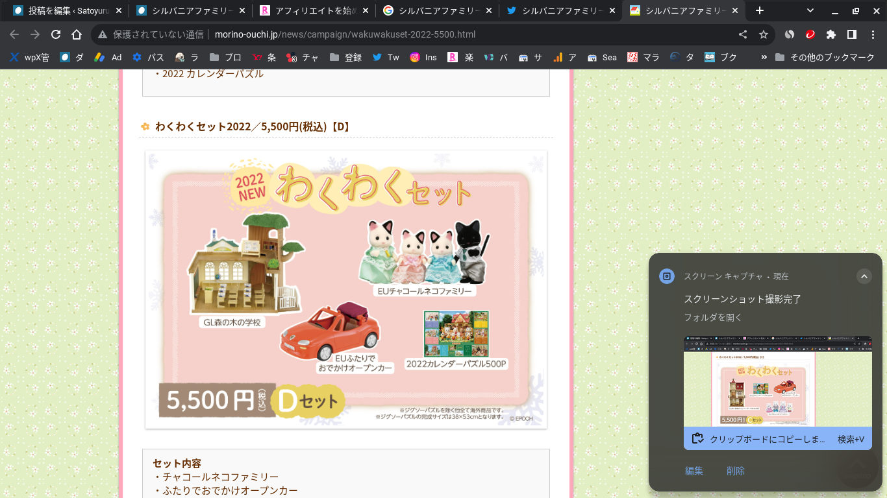The width and height of the screenshot is (887, 498).
Task: Click the not-secure warning icon
Action: 103,34
